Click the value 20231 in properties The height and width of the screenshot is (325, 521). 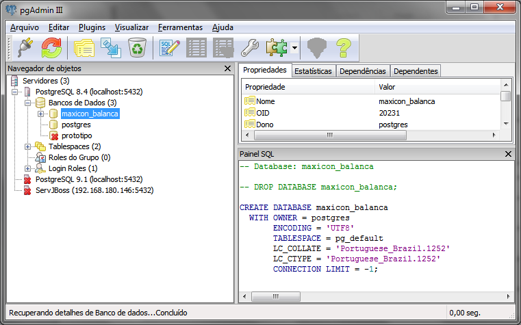[x=389, y=113]
